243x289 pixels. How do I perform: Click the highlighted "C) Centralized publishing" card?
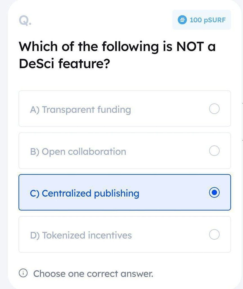click(124, 193)
